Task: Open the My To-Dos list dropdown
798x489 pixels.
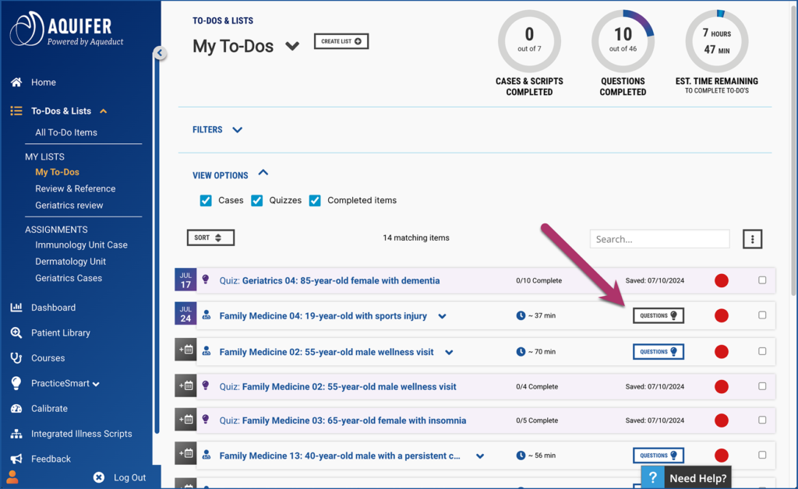Action: tap(292, 47)
